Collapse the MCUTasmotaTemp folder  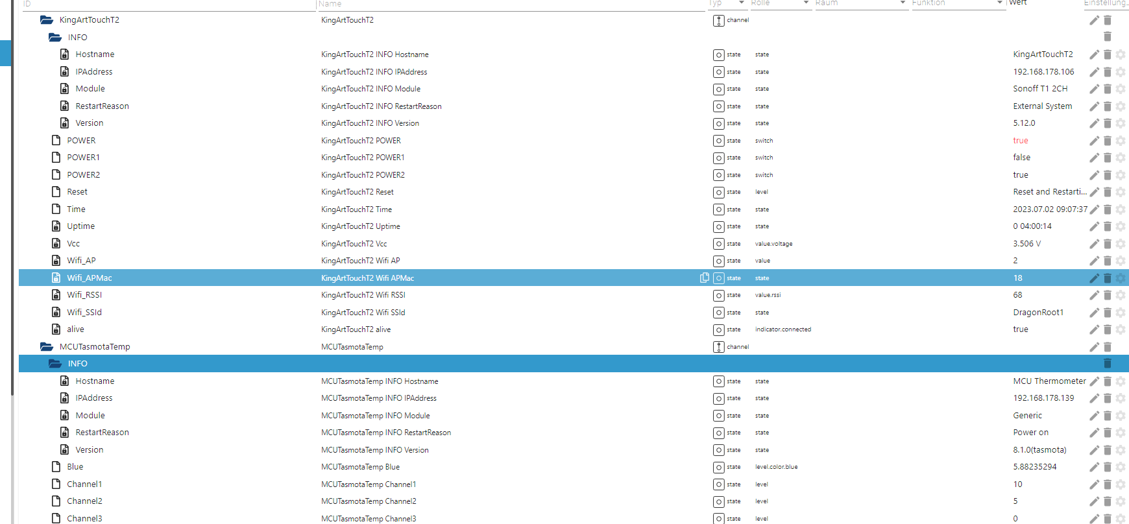click(x=47, y=347)
